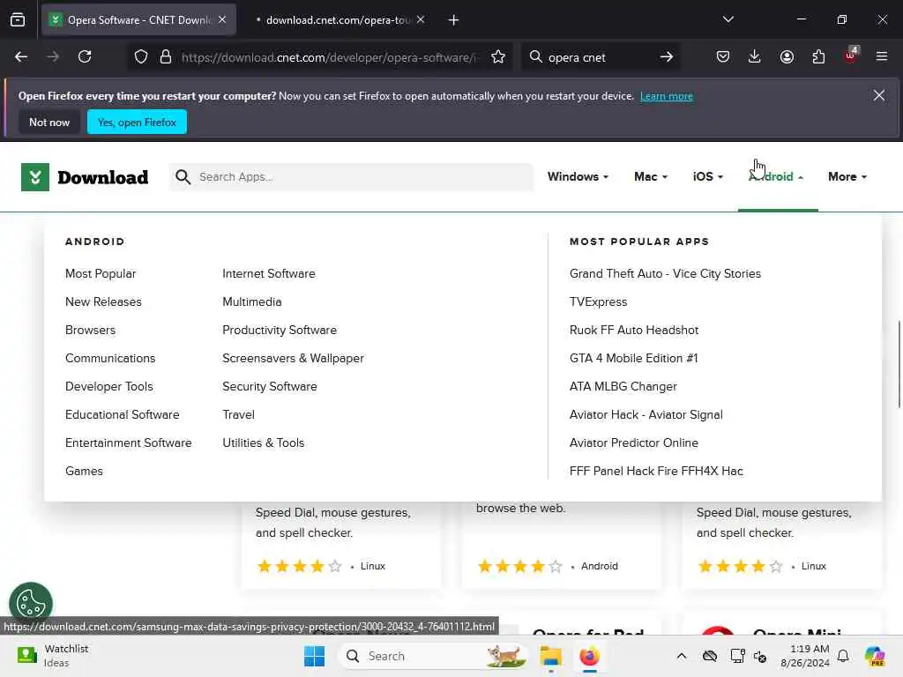The height and width of the screenshot is (677, 903).
Task: Select Security Software in the Android menu
Action: click(x=270, y=387)
